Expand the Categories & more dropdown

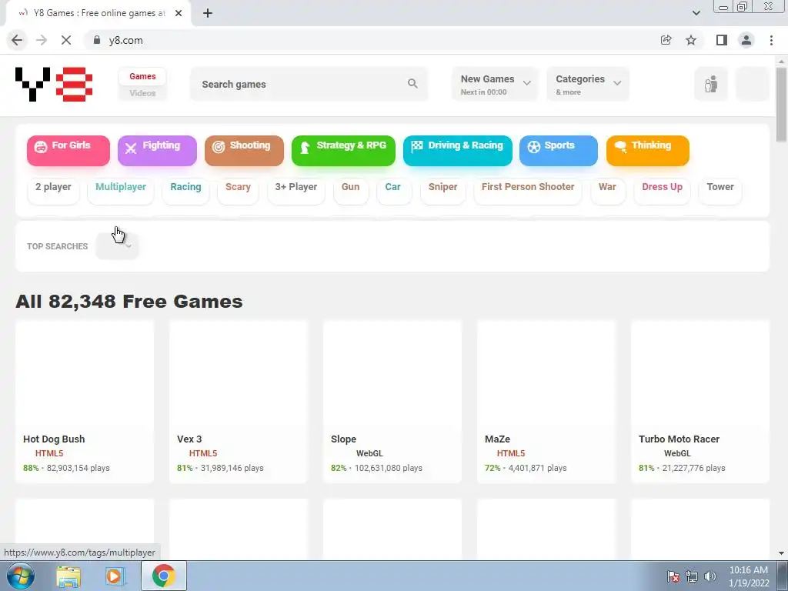point(588,84)
